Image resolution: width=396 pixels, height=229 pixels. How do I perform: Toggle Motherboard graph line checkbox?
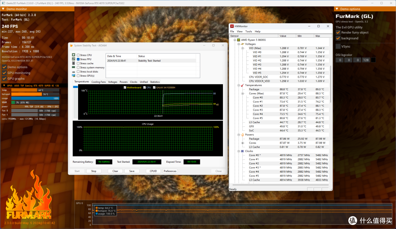[x=125, y=87]
